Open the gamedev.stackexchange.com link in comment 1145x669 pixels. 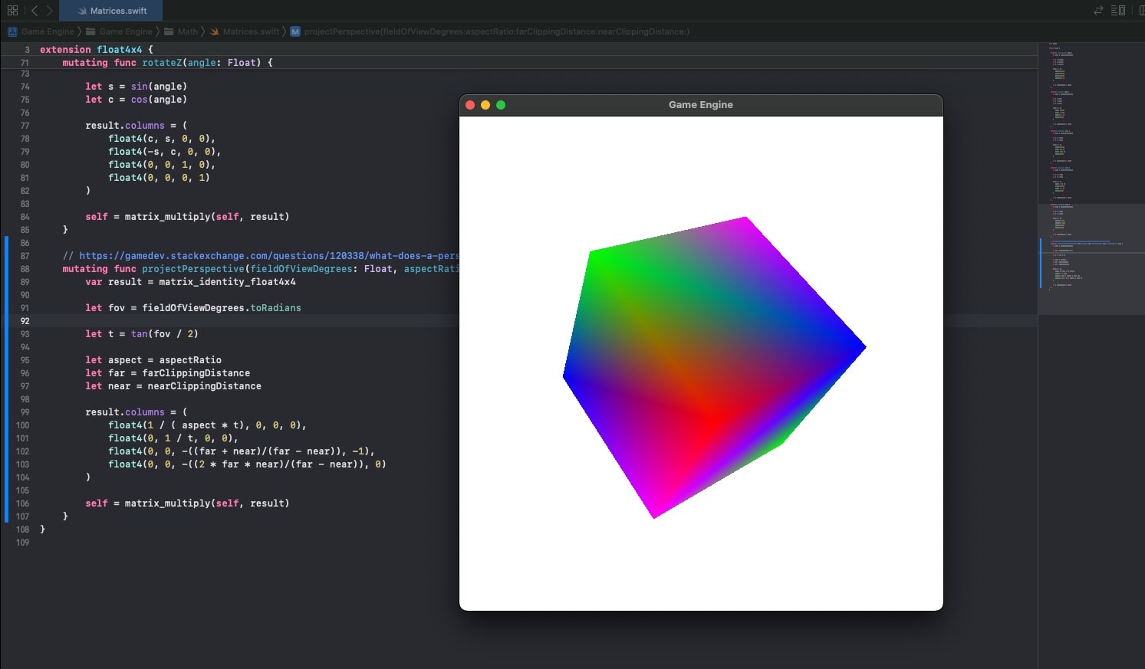[268, 256]
